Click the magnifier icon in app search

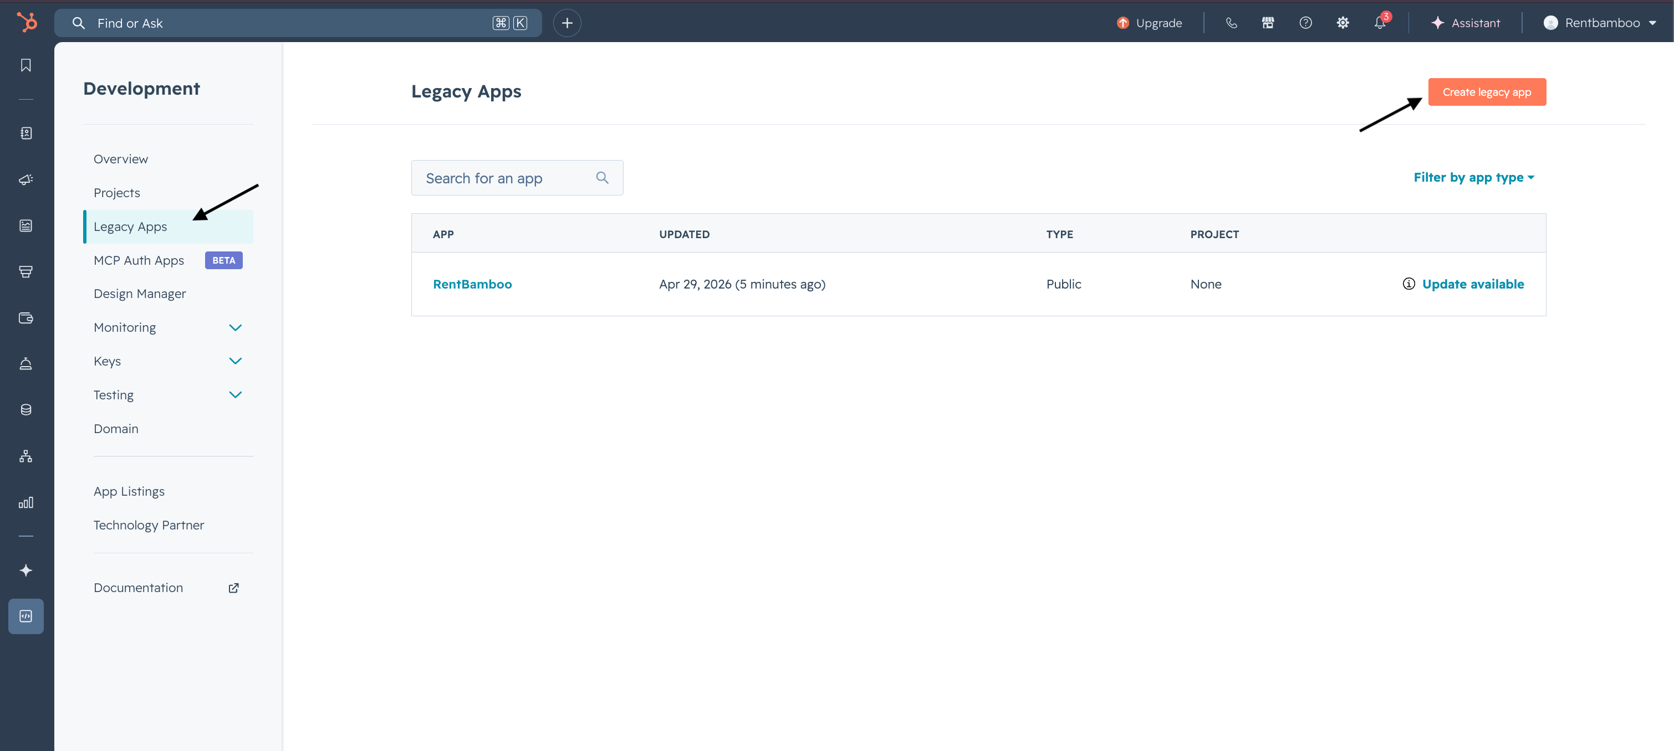pyautogui.click(x=603, y=178)
